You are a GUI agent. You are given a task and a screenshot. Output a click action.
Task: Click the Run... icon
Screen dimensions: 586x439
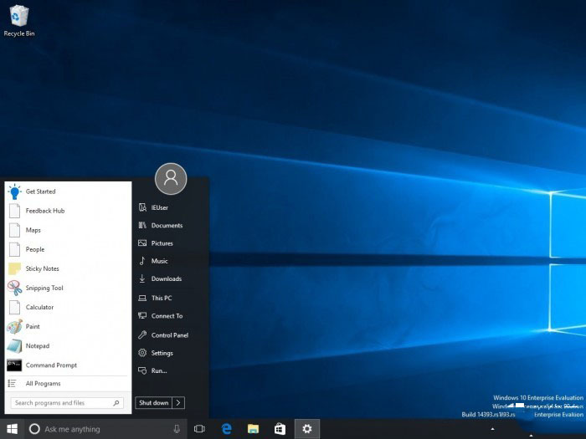(142, 370)
